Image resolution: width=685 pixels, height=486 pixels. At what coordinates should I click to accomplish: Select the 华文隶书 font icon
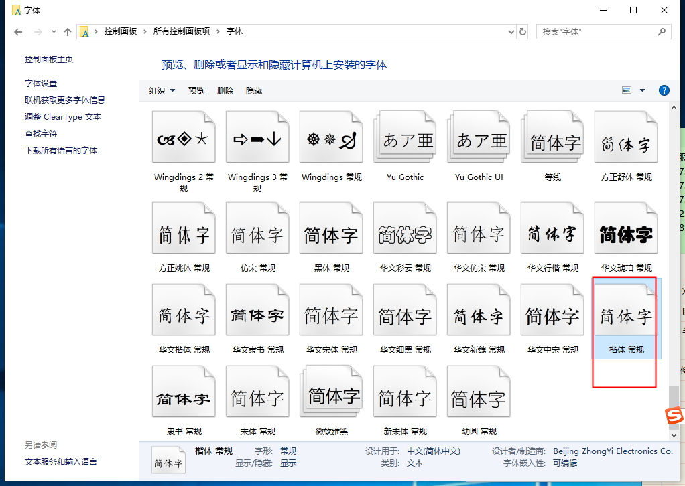(x=258, y=310)
